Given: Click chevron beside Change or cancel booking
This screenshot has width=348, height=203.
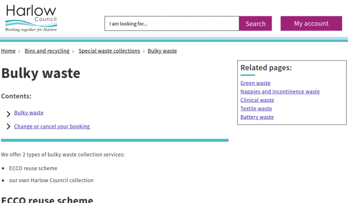Looking at the screenshot, I should click(8, 127).
